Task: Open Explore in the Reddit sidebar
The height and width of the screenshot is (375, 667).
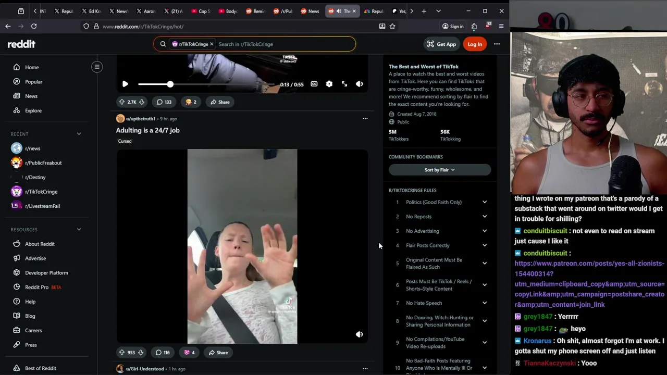Action: [33, 110]
